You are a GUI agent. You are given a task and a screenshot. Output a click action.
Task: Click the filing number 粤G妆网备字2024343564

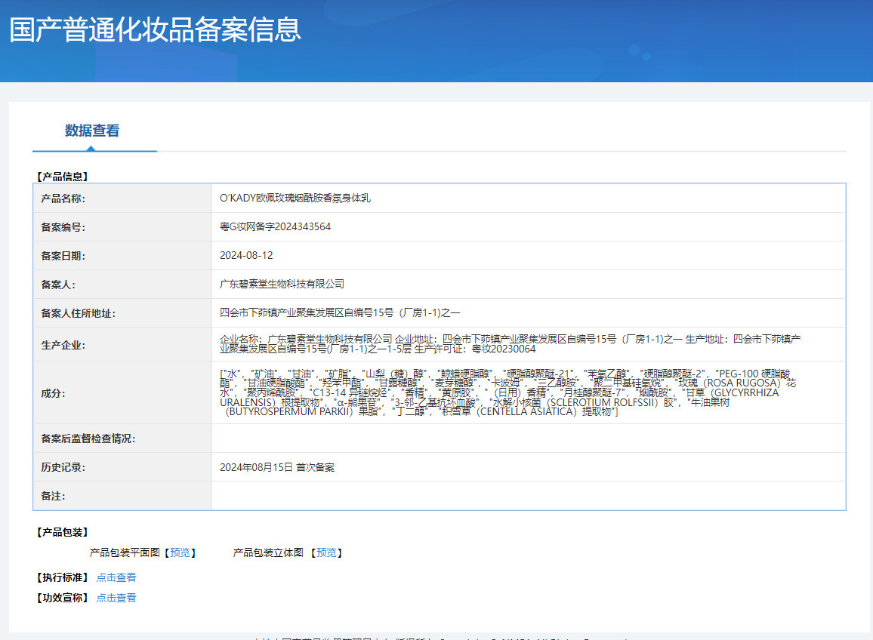coord(275,226)
